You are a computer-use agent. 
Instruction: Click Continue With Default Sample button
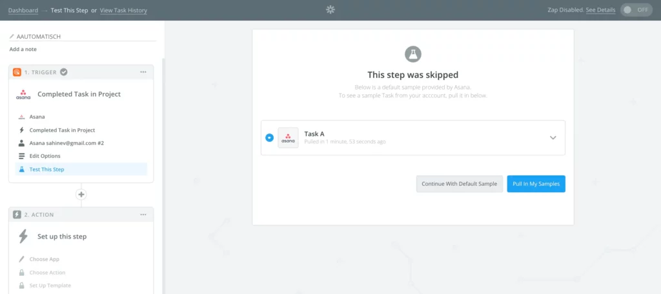point(460,184)
